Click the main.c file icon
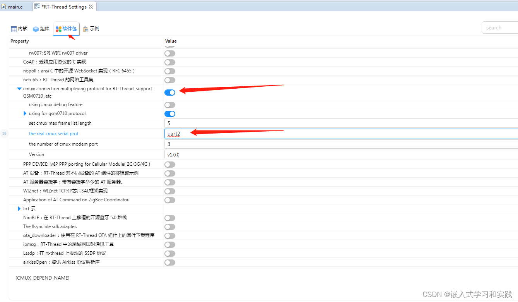 pyautogui.click(x=4, y=7)
